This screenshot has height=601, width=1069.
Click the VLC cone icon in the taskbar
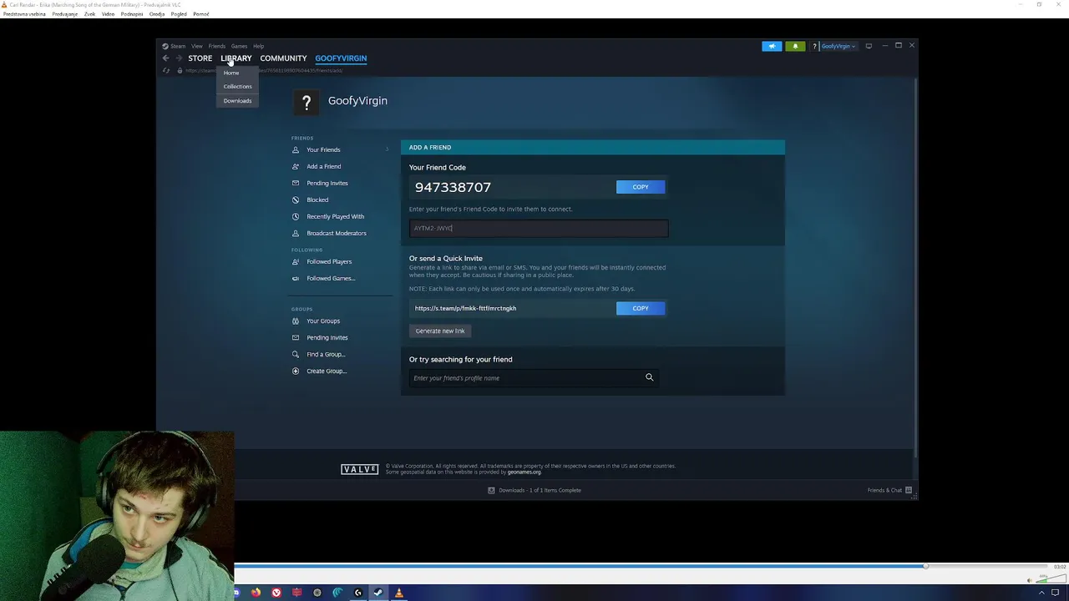(x=398, y=593)
